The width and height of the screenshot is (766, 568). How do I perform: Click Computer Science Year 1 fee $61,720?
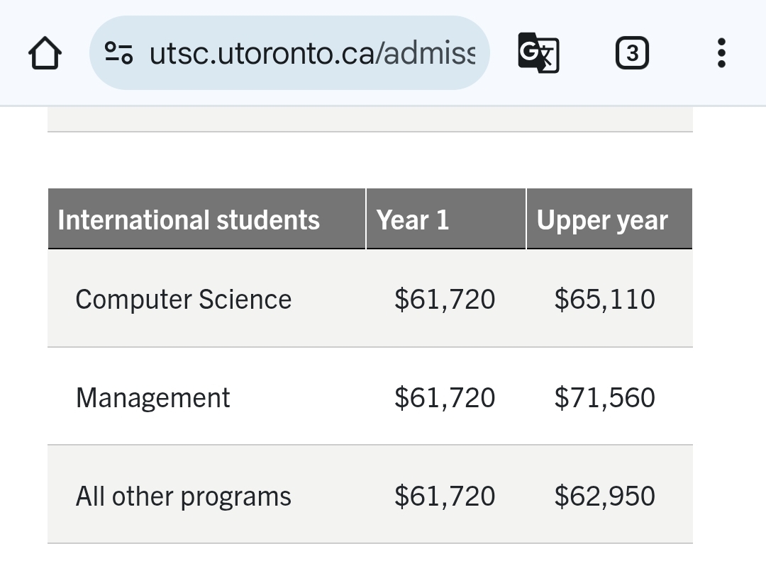(x=445, y=299)
